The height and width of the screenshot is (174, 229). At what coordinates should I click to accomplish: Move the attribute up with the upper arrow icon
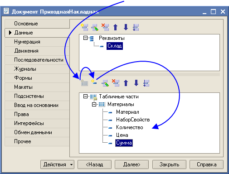point(116,27)
